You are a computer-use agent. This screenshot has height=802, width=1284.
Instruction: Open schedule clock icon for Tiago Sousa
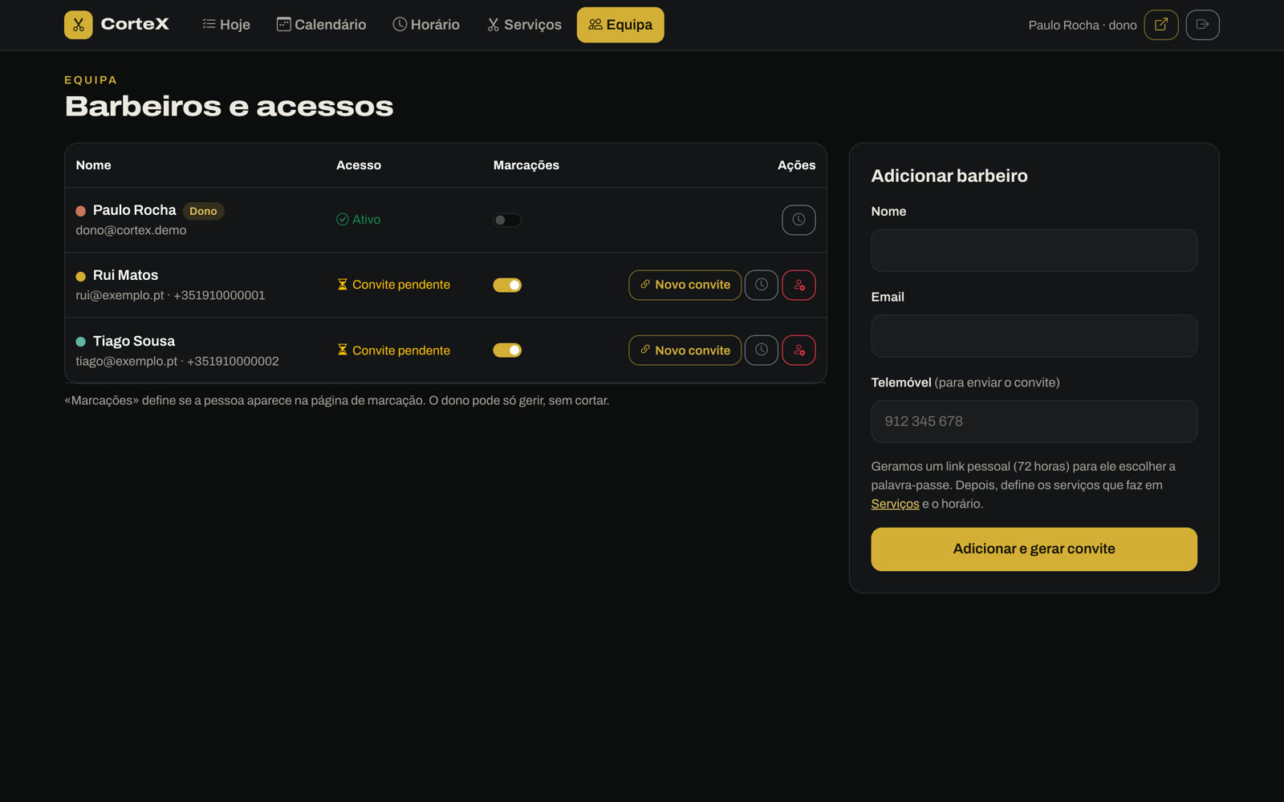(x=761, y=350)
